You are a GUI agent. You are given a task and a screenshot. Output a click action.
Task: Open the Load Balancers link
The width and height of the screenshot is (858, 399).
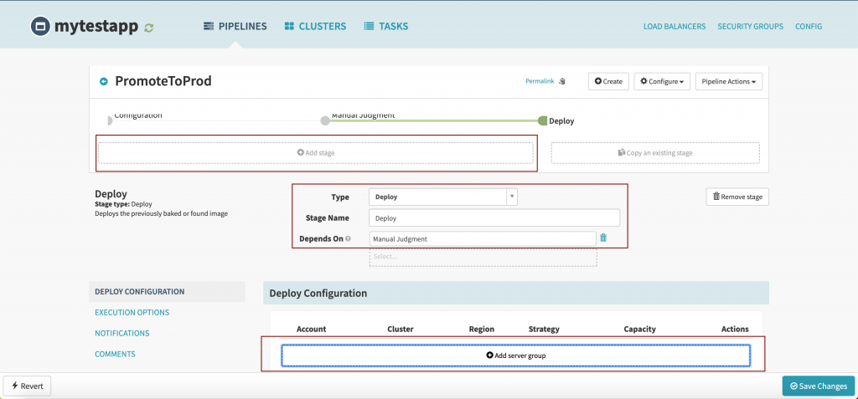[x=674, y=27]
